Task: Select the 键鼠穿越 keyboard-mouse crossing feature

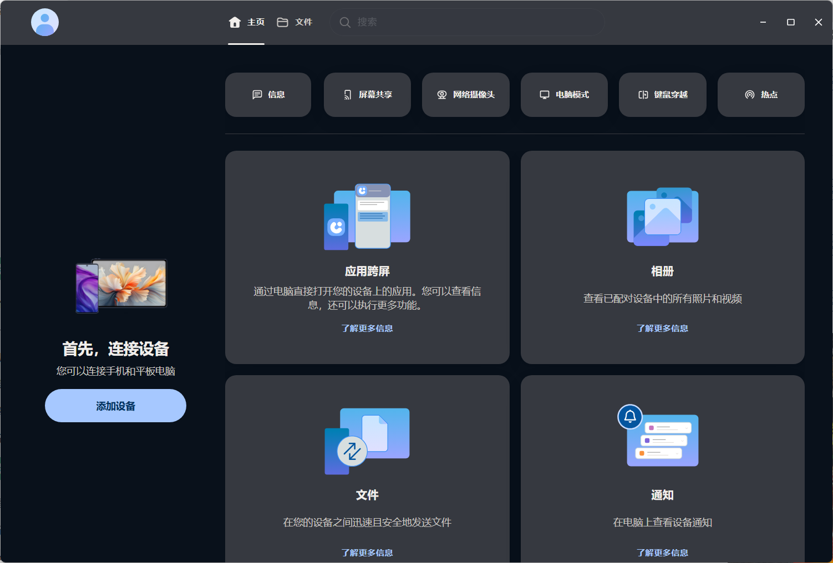Action: tap(662, 95)
